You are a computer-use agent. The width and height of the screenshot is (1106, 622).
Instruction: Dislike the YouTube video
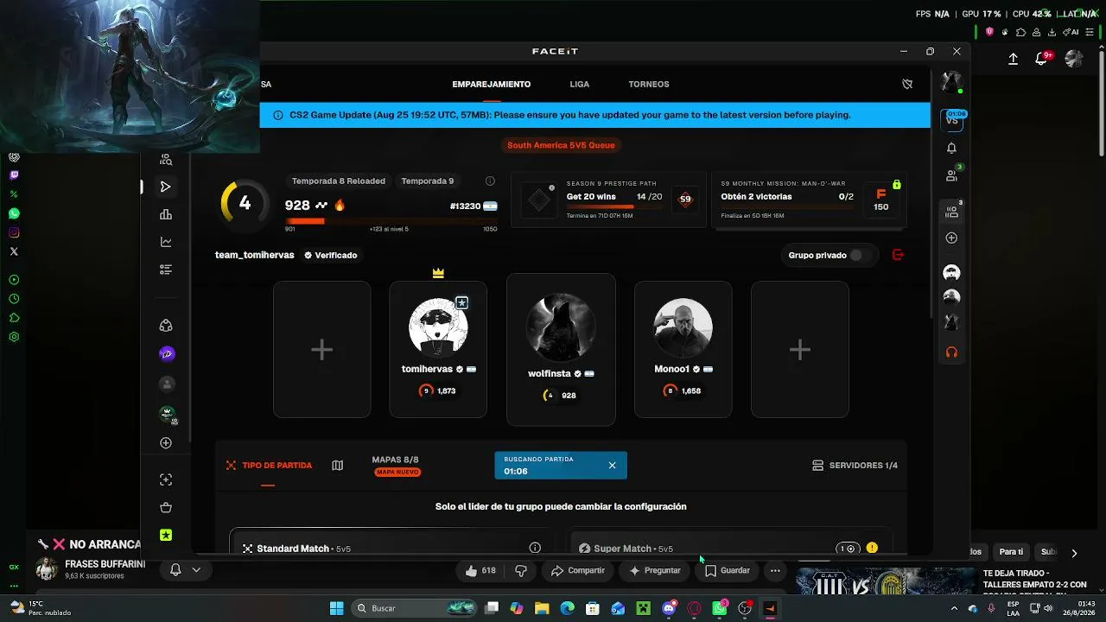(x=521, y=570)
